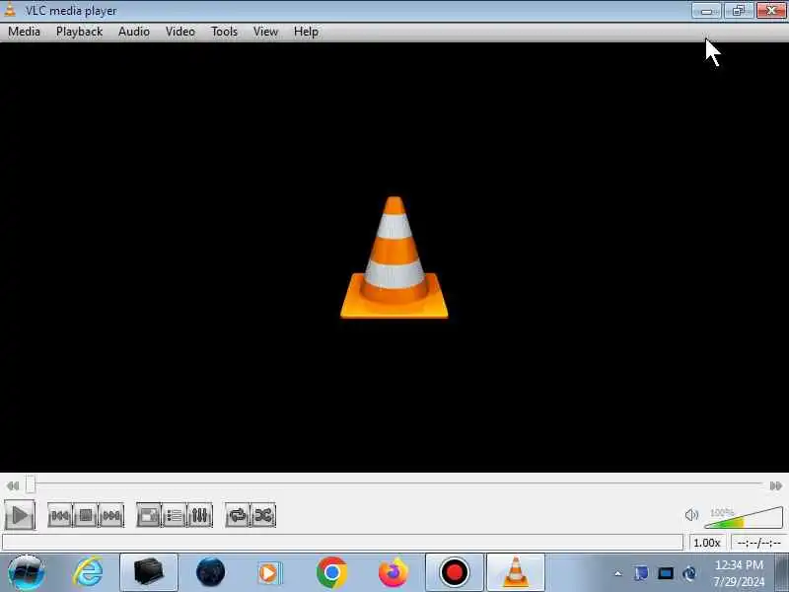Open the Help menu
The height and width of the screenshot is (592, 789).
[306, 32]
